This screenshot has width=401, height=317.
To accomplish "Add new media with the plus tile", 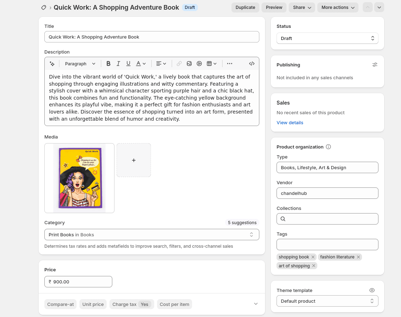I will coord(134,160).
